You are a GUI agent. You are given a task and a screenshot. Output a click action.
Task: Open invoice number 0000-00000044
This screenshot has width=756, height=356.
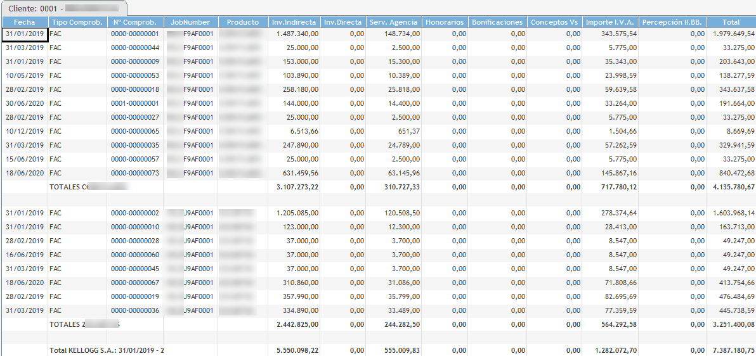tap(134, 48)
